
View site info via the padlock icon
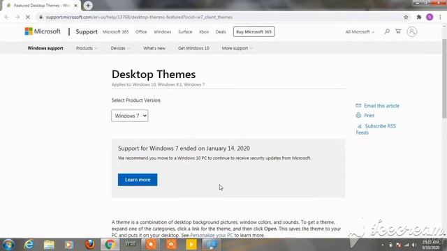(41, 17)
